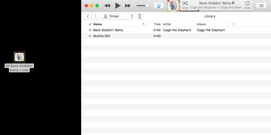Adjust the volume slider knob
This screenshot has width=271, height=135.
coord(147,6)
